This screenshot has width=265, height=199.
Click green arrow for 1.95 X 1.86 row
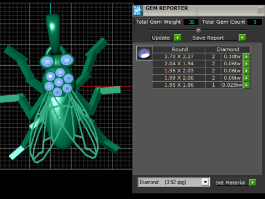(246, 85)
